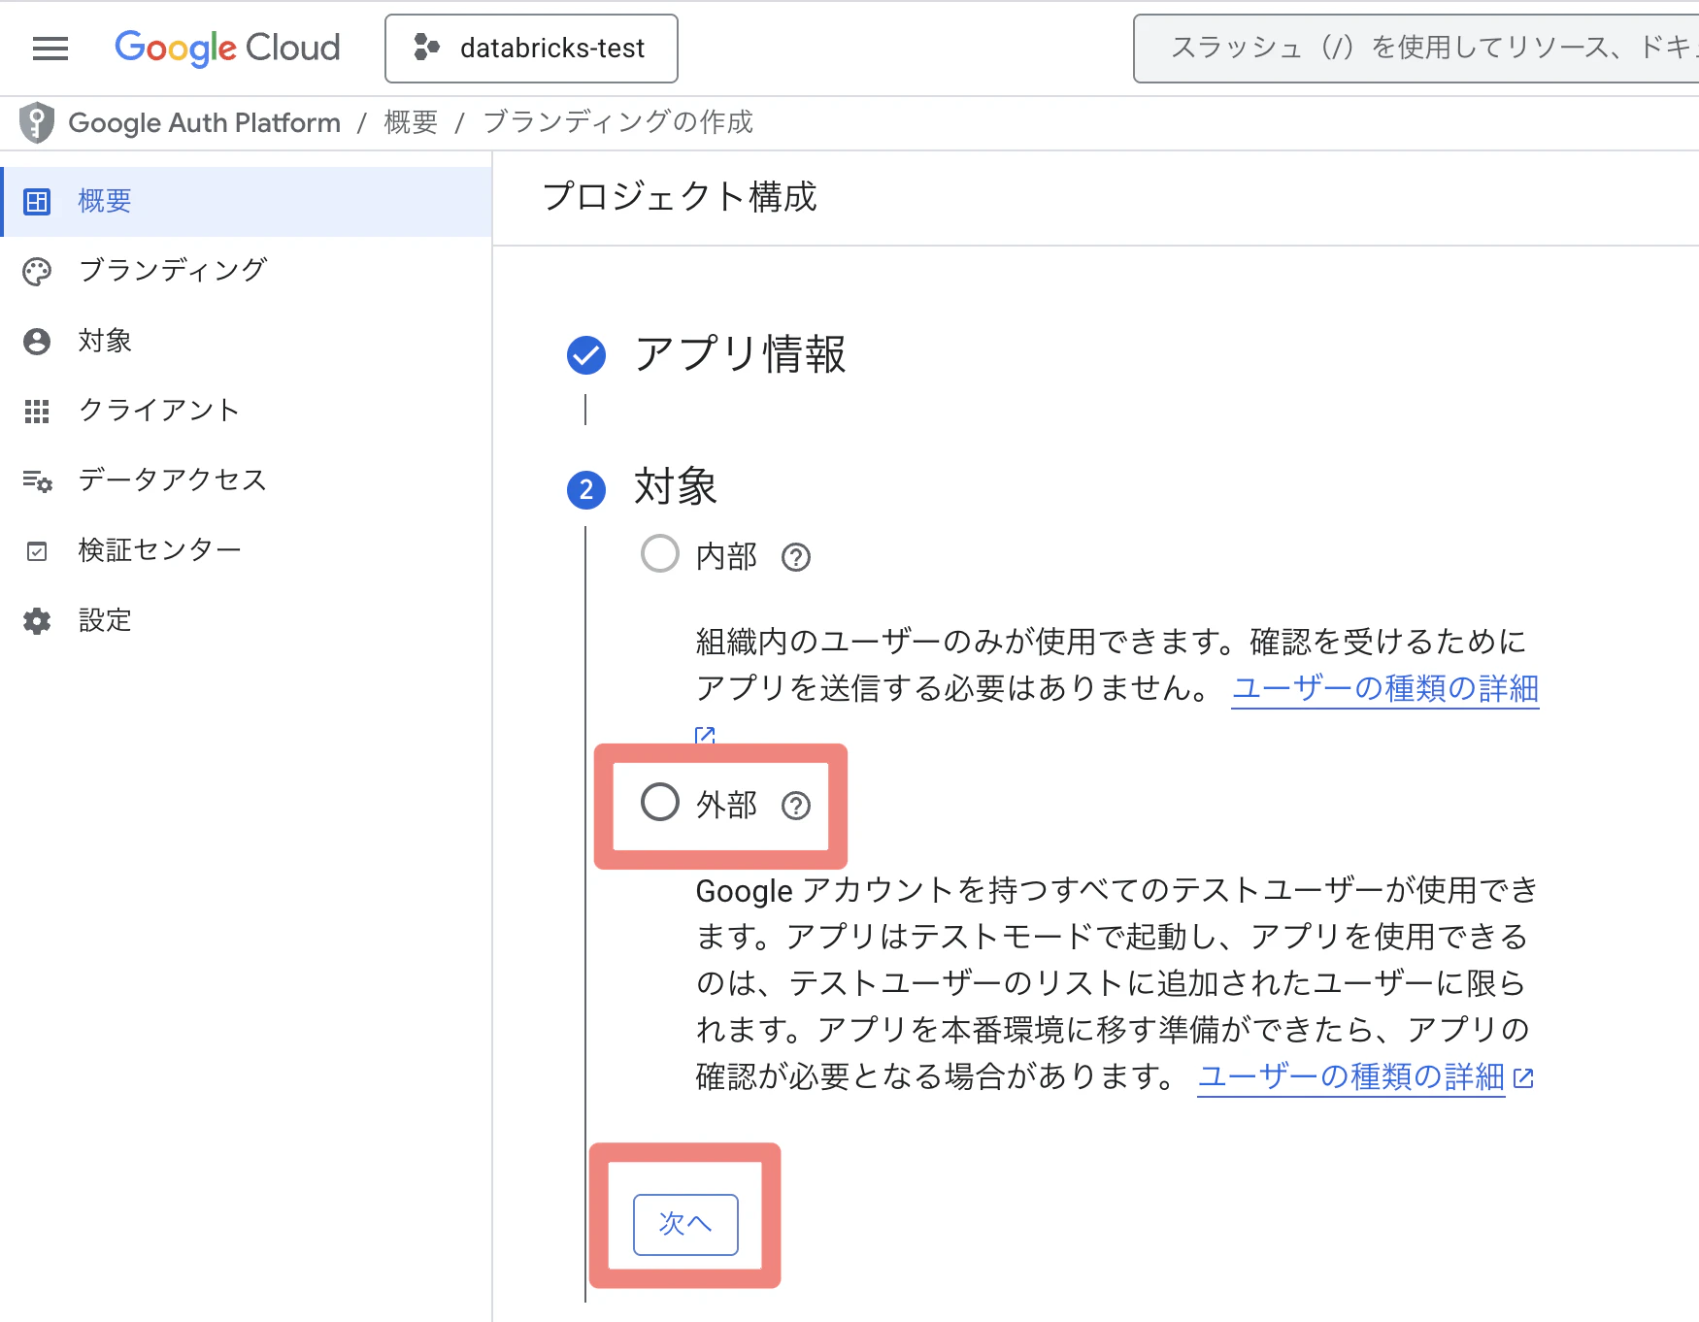This screenshot has width=1699, height=1322.
Task: Click the データアクセス list-settings icon
Action: click(37, 481)
